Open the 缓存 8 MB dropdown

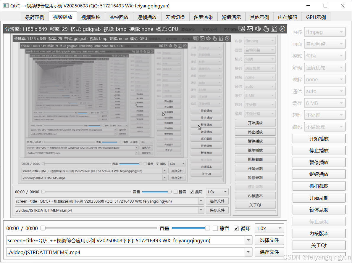click(325, 103)
